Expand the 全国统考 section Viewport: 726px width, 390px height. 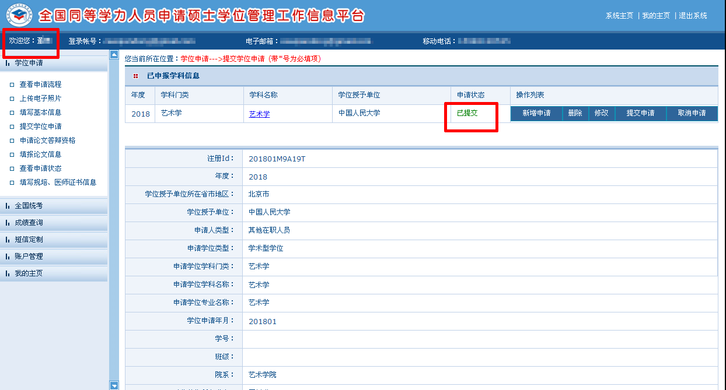coord(29,206)
